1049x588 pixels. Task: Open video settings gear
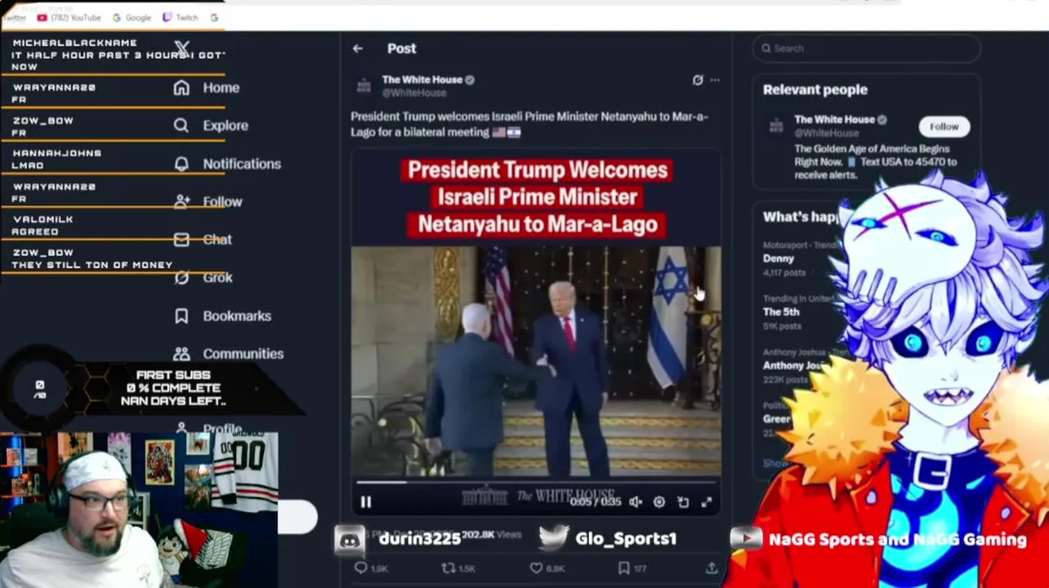click(x=659, y=502)
